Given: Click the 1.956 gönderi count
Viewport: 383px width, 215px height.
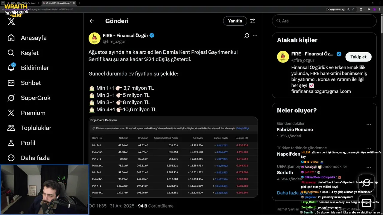Looking at the screenshot, I should (289, 136).
